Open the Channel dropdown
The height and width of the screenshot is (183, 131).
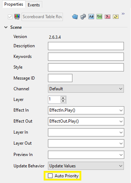[x=86, y=89]
